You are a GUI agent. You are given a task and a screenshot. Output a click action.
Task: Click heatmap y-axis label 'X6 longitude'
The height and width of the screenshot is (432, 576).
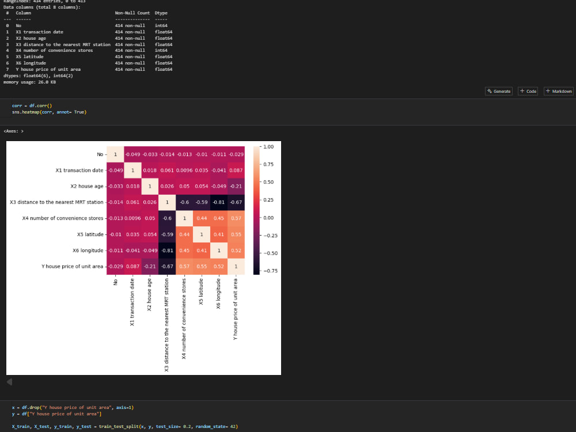(x=88, y=251)
